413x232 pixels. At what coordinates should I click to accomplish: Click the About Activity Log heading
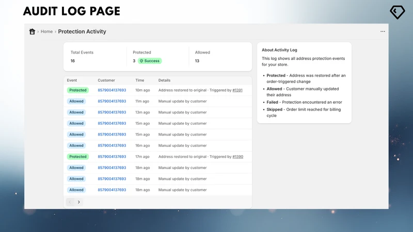point(279,50)
